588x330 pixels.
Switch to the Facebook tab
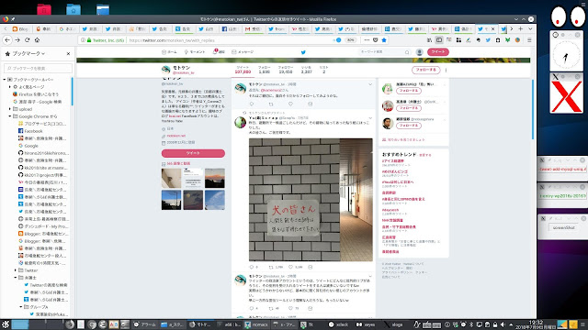coord(231,28)
